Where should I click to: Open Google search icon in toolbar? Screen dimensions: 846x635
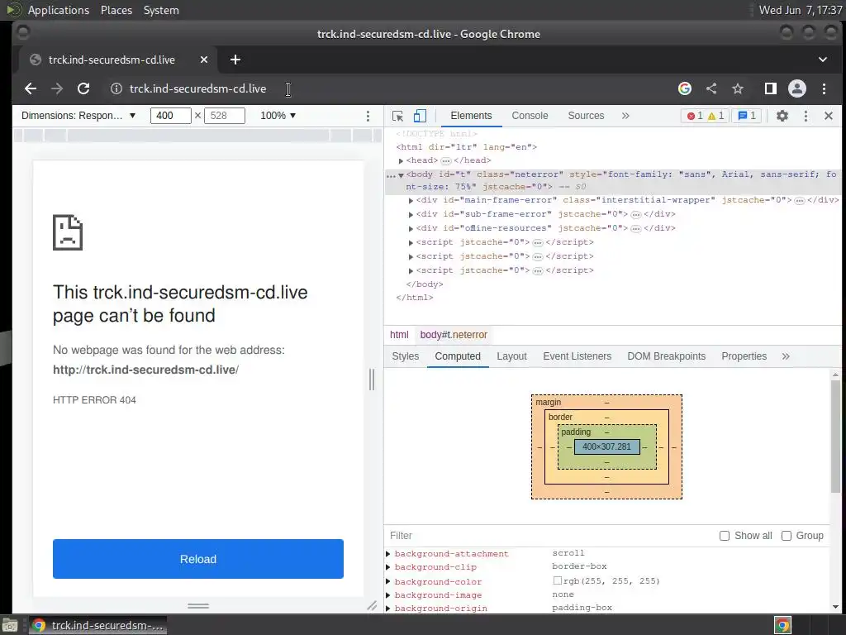685,88
